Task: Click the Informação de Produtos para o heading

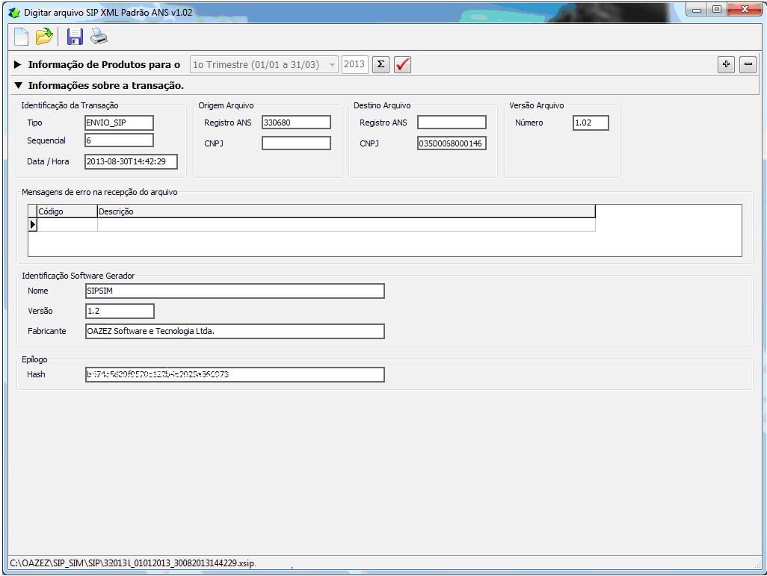Action: coord(104,64)
